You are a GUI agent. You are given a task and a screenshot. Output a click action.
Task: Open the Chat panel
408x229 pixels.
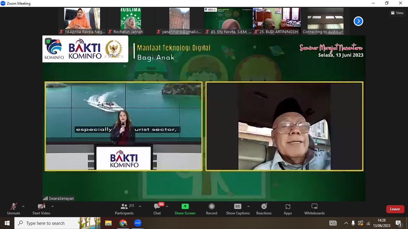[x=157, y=209]
